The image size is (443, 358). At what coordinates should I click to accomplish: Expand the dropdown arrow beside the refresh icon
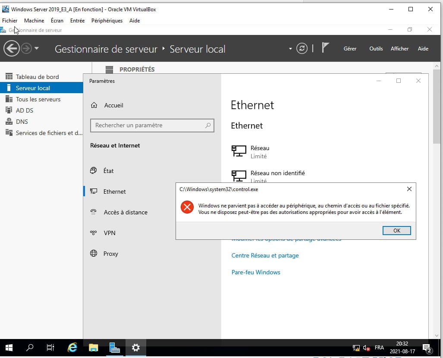pos(290,49)
